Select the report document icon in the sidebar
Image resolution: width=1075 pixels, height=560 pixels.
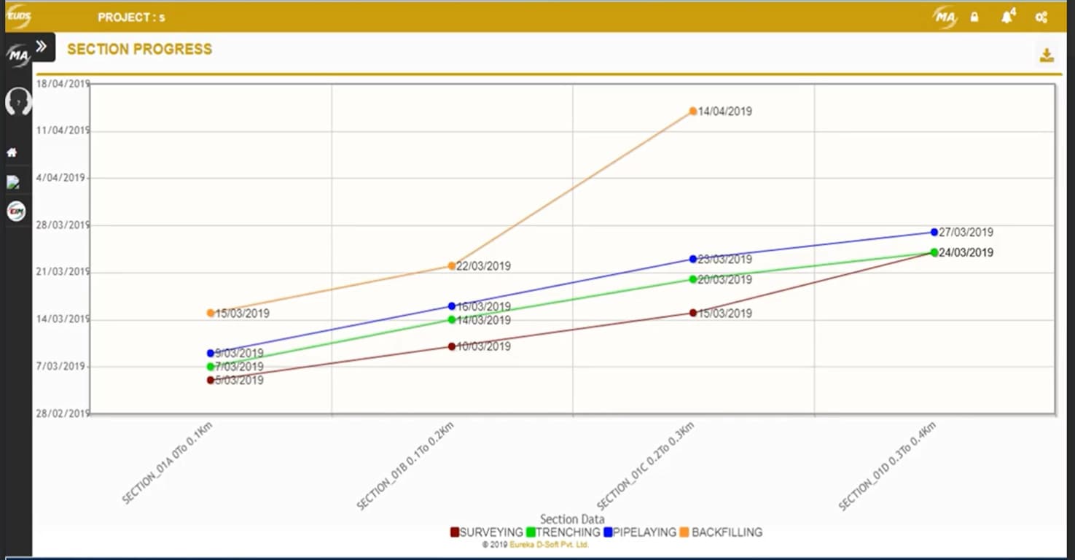[x=17, y=182]
